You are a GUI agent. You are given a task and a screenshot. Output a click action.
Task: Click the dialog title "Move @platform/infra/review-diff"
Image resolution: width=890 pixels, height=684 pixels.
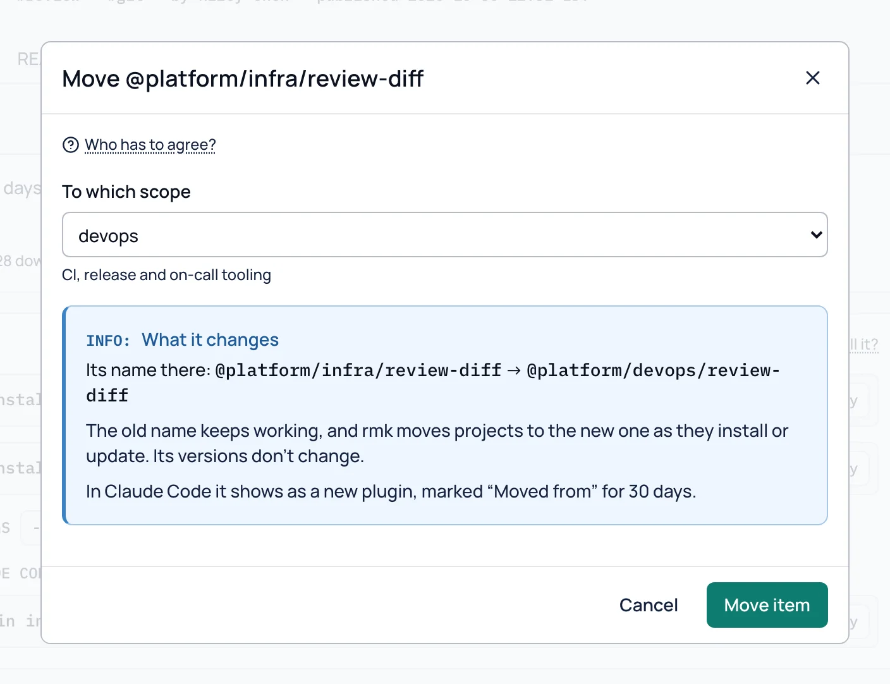click(243, 78)
